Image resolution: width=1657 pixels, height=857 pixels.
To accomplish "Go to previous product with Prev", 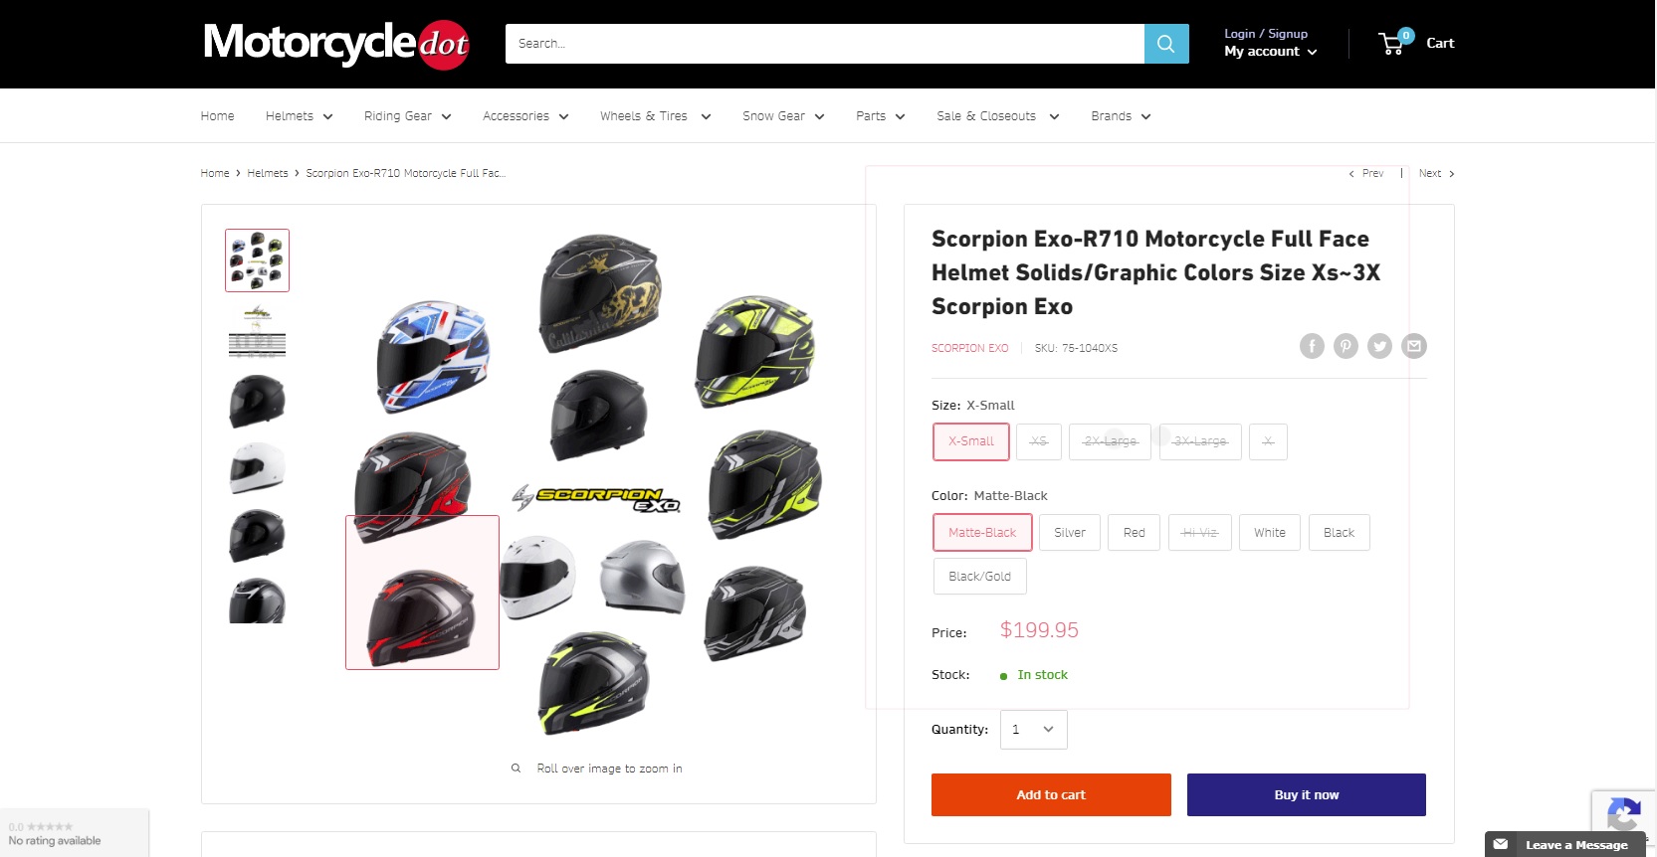I will pyautogui.click(x=1366, y=173).
